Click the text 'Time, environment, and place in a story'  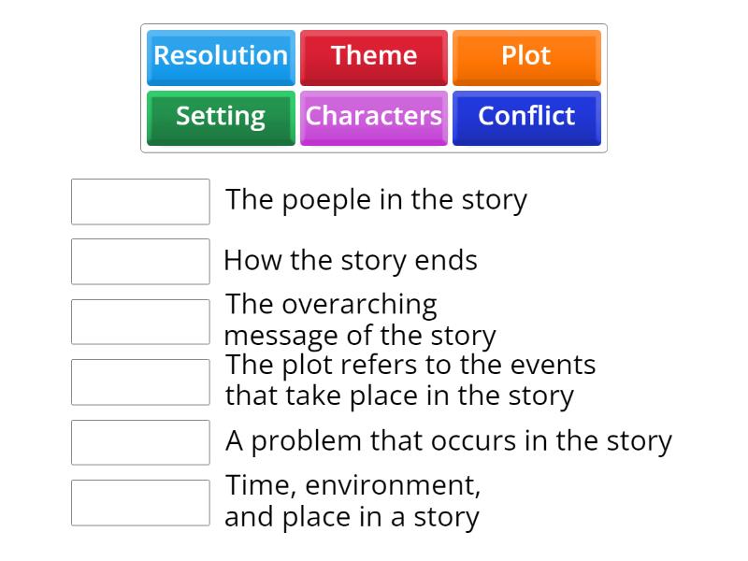[x=355, y=502]
